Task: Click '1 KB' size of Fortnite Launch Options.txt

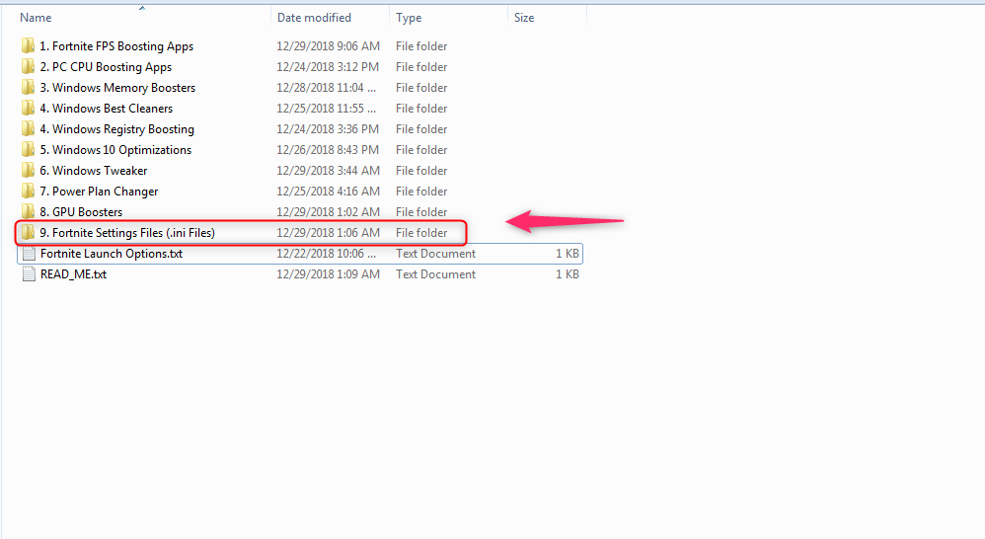Action: coord(568,253)
